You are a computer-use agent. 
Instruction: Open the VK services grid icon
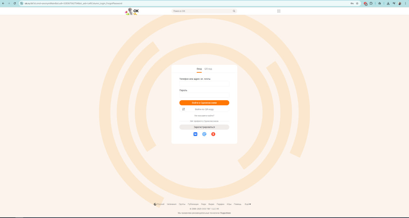coord(279,11)
